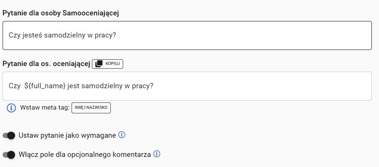
Task: Open info tooltip for Ustaw pytanie jako wymagane
Action: (122, 135)
